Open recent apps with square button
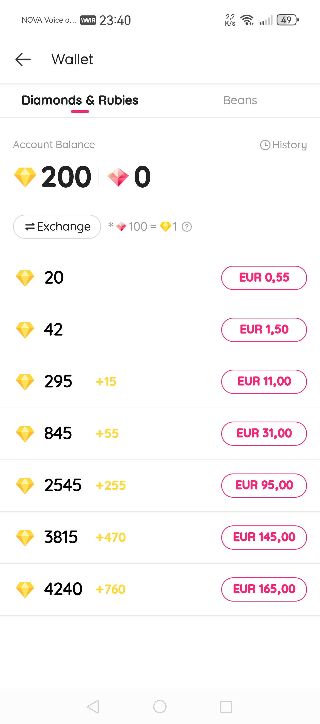The width and height of the screenshot is (320, 724). pyautogui.click(x=226, y=706)
